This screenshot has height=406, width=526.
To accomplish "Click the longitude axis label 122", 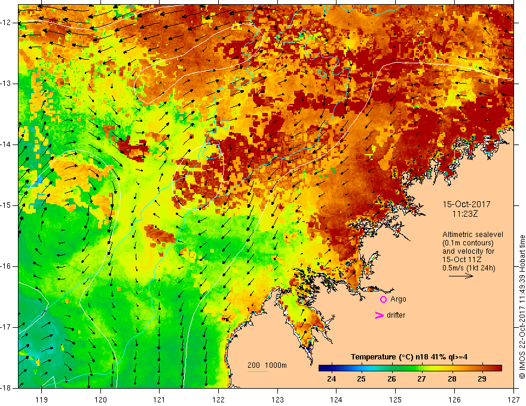I will tap(218, 399).
